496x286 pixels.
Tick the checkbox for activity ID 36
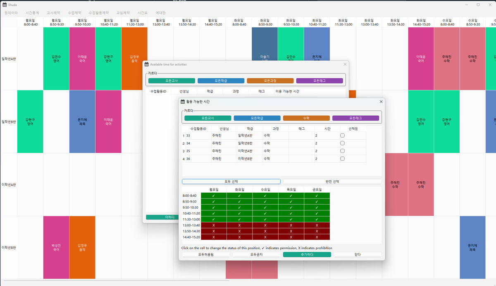coord(342,158)
